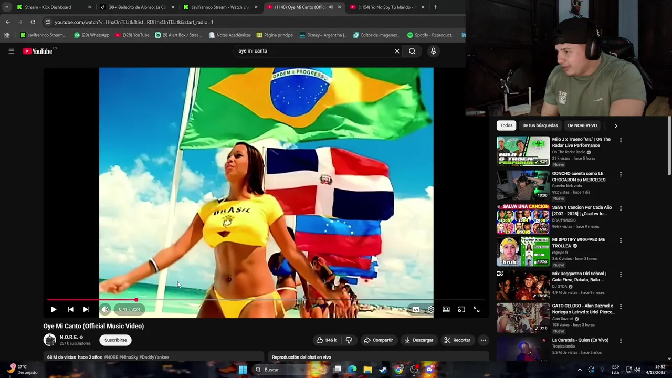Switch to theater mode view
672x378 pixels.
446,310
